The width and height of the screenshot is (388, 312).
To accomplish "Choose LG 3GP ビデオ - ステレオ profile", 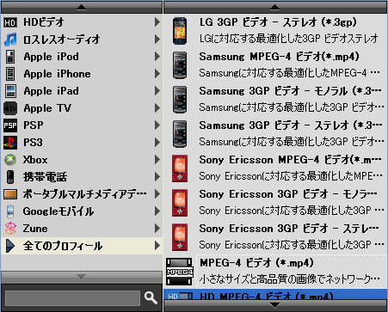I will [275, 31].
